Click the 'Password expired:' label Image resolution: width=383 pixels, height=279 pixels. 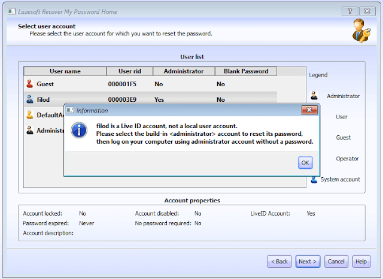pos(46,223)
